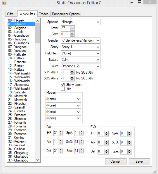Select '34 - Grubbin' in the list
Image resolution: width=158 pixels, height=174 pixels.
[17, 149]
